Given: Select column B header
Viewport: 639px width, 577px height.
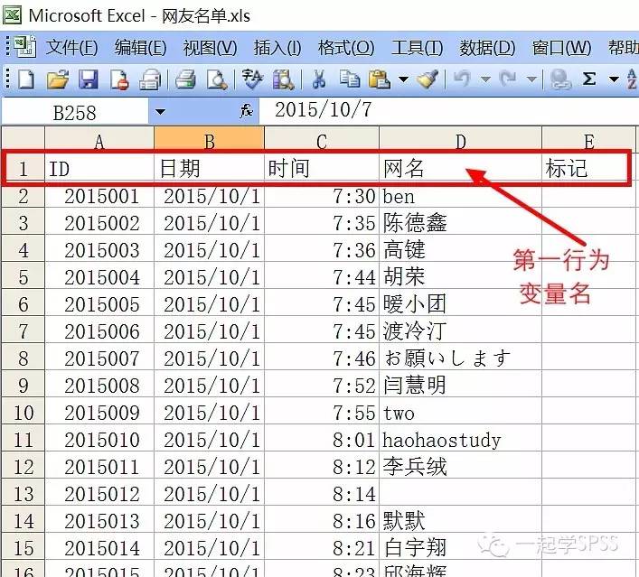Looking at the screenshot, I should 209,140.
